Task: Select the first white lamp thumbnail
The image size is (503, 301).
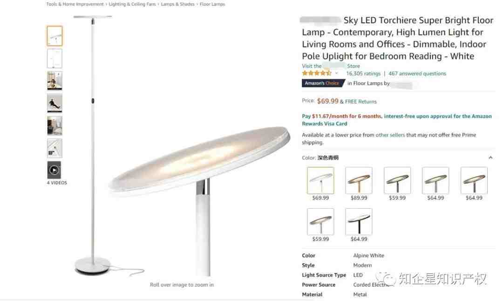Action: coord(54,36)
